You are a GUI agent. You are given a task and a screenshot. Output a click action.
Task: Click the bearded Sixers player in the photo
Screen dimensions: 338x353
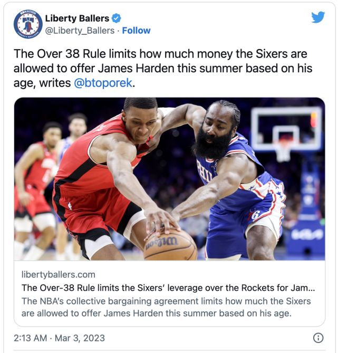point(234,178)
